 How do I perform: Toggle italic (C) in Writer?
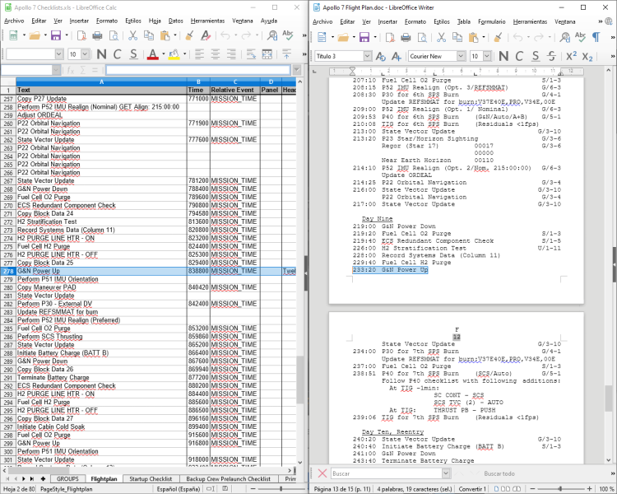pyautogui.click(x=519, y=56)
